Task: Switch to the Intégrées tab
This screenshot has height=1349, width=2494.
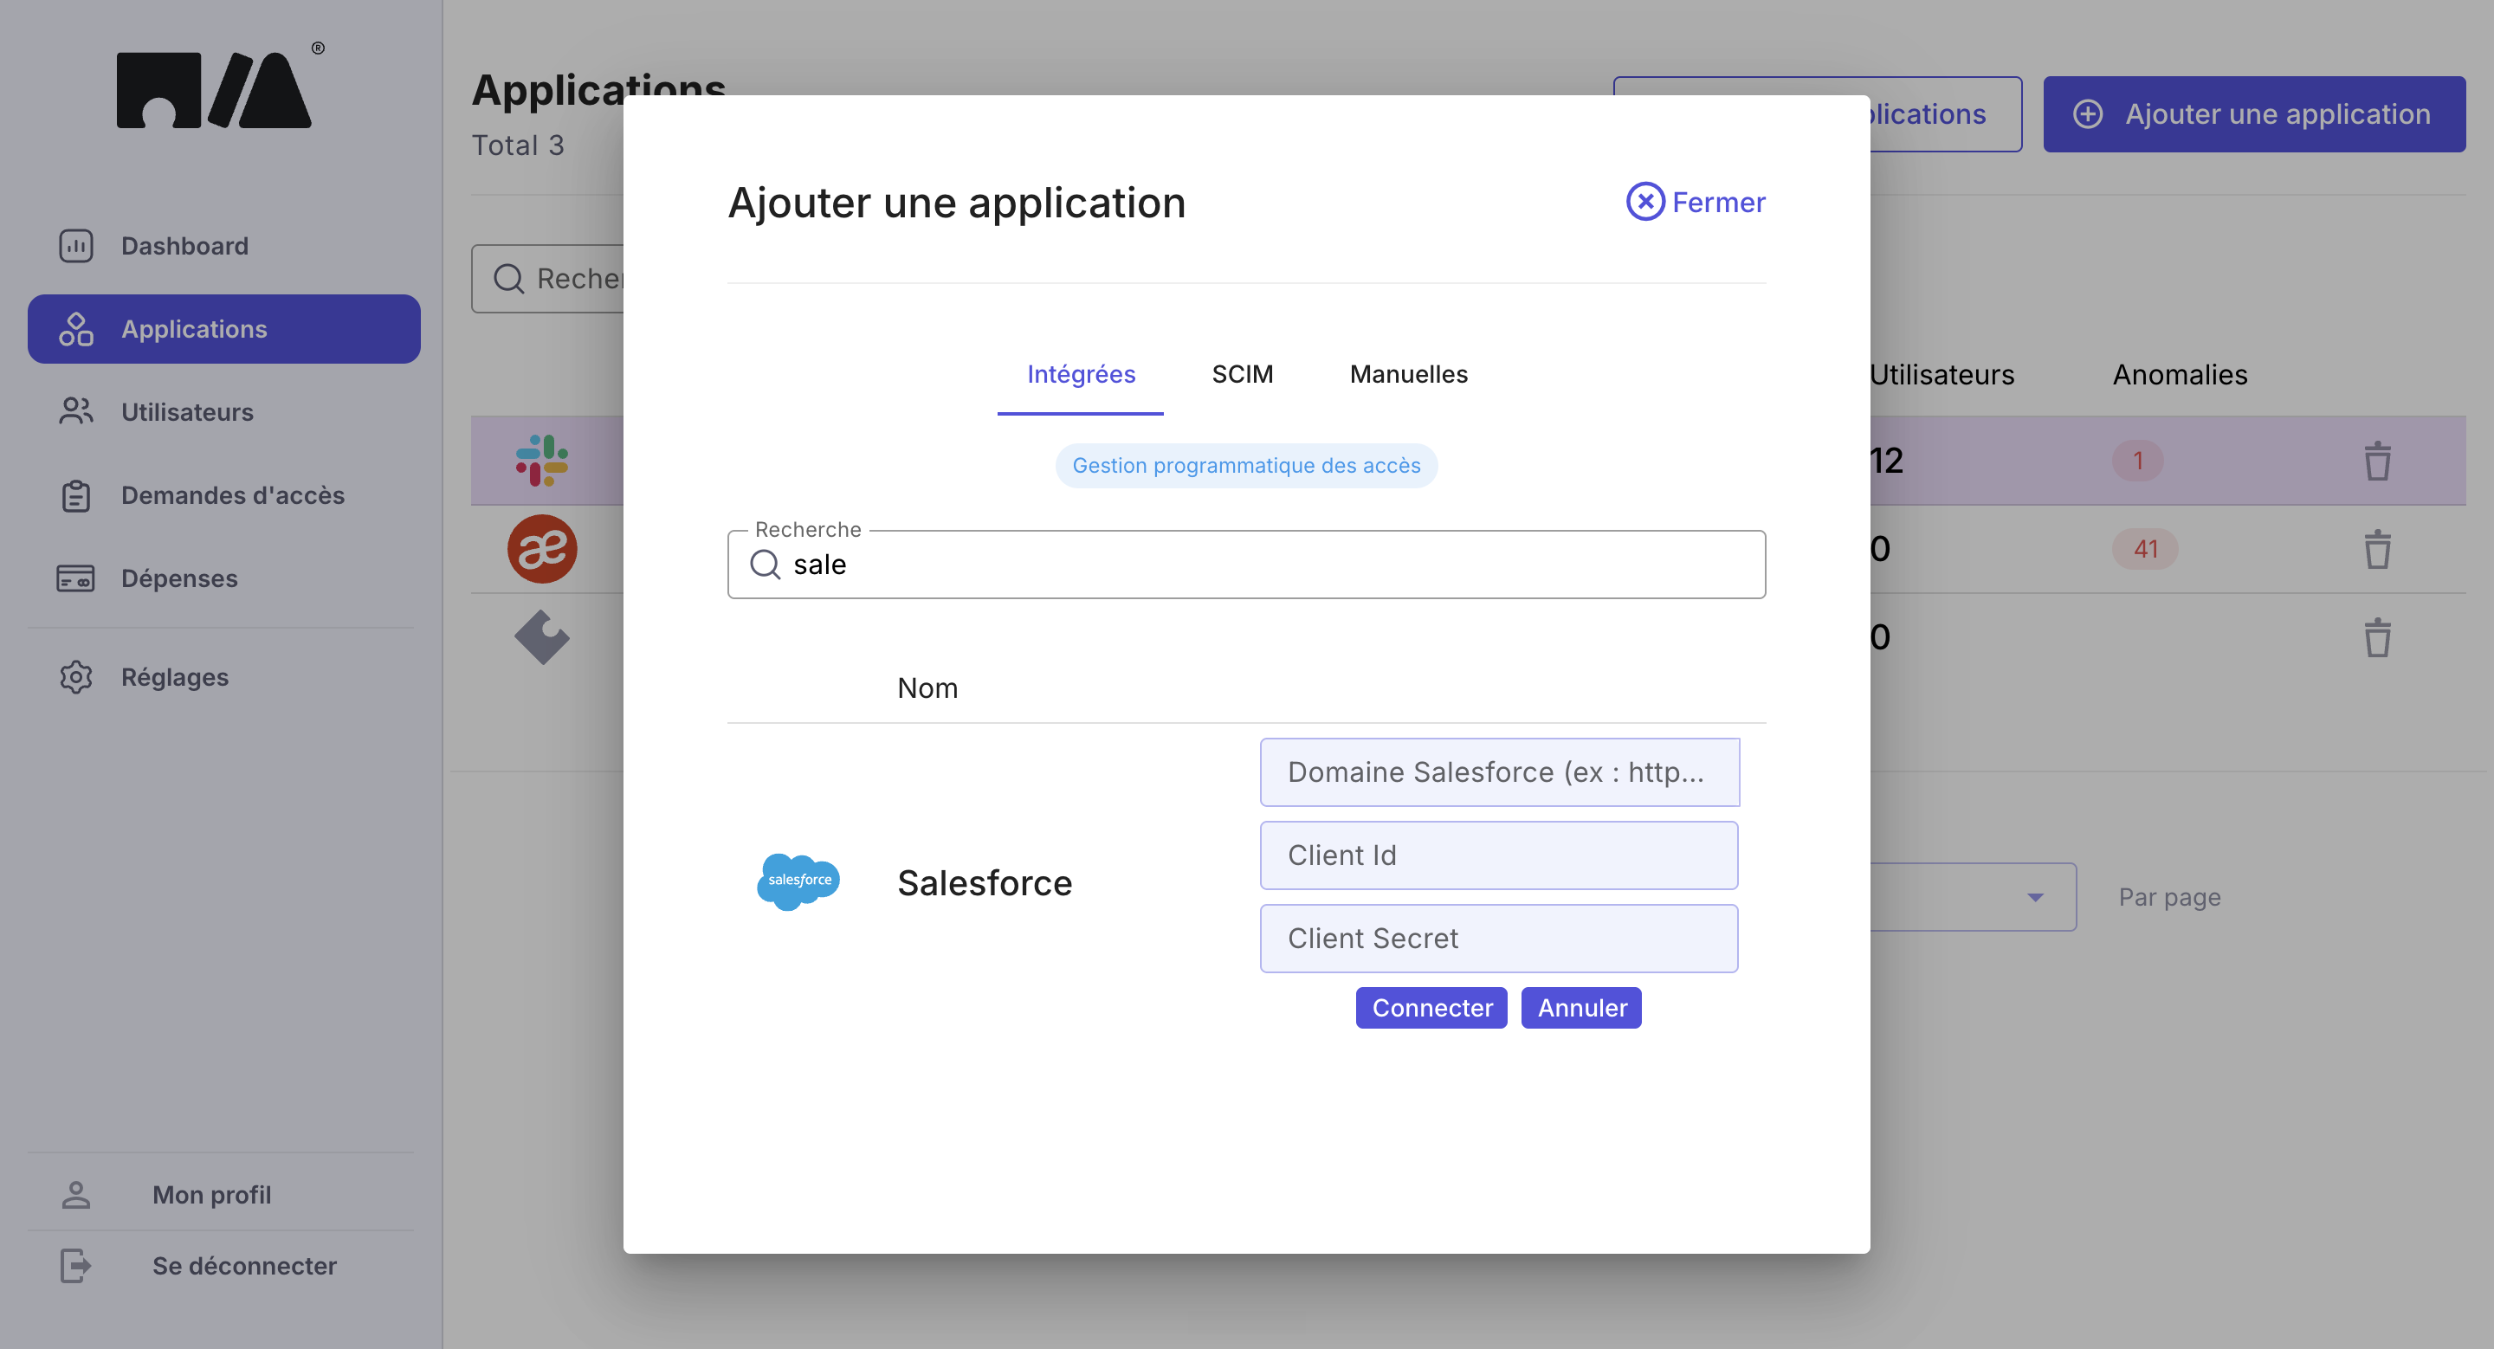Action: point(1081,375)
